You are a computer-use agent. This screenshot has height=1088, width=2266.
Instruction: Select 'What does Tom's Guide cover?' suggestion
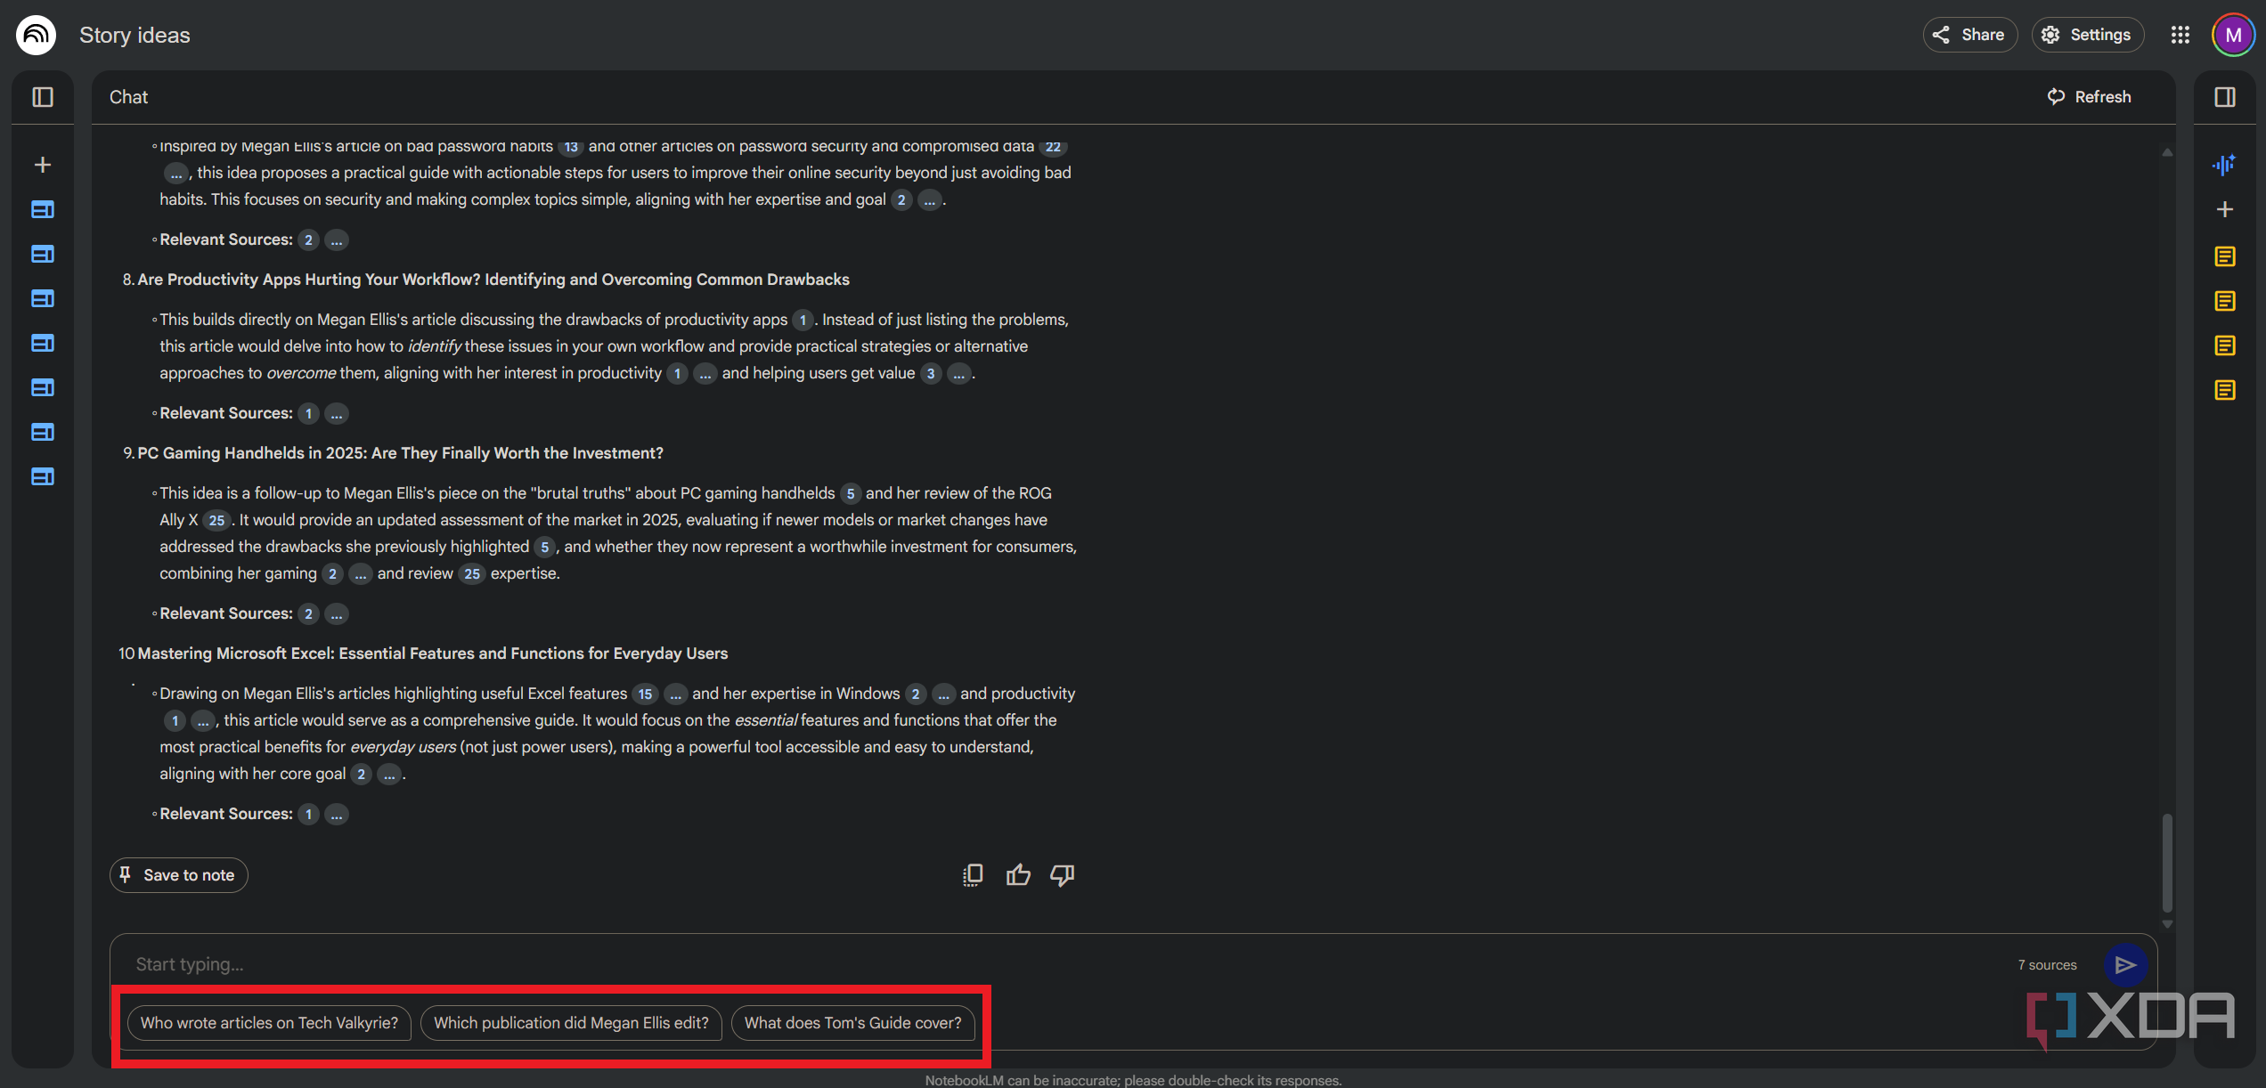tap(852, 1023)
